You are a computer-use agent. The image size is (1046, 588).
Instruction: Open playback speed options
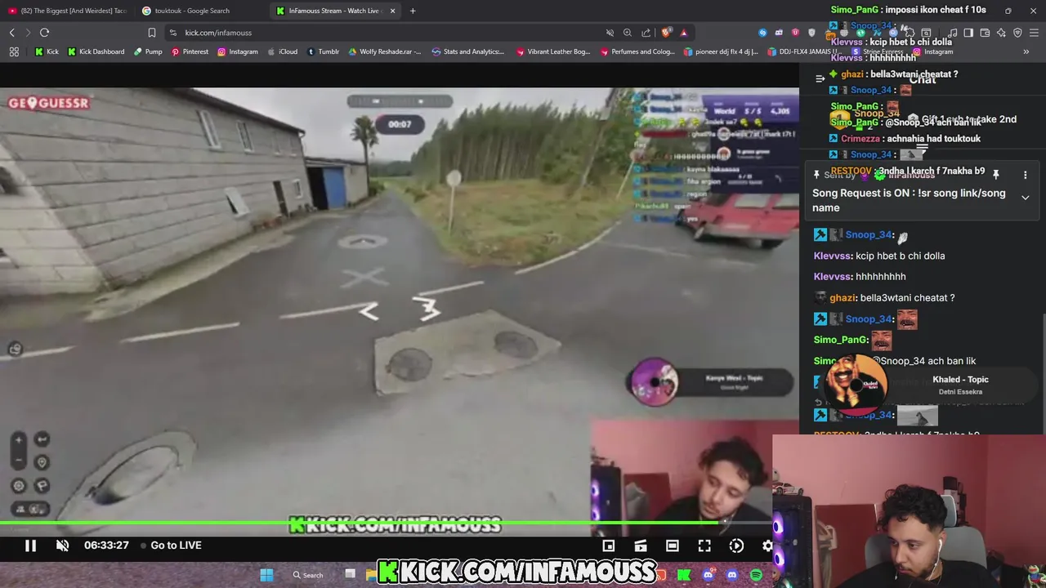point(736,546)
